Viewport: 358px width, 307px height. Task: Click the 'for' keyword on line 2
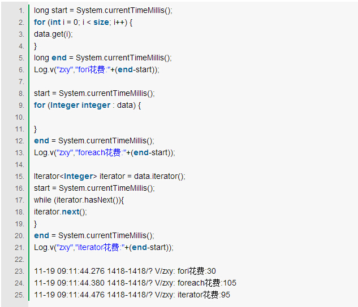[x=40, y=23]
